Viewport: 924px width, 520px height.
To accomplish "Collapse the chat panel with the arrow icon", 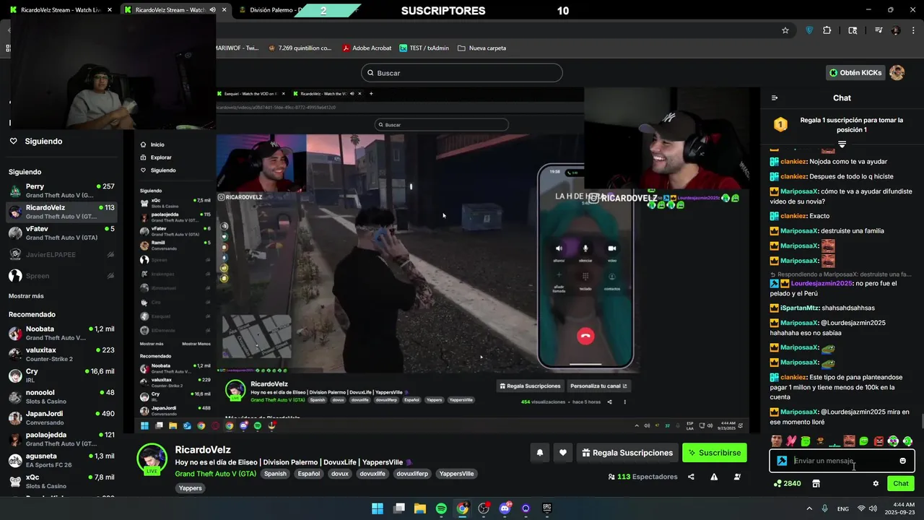I will 775,98.
